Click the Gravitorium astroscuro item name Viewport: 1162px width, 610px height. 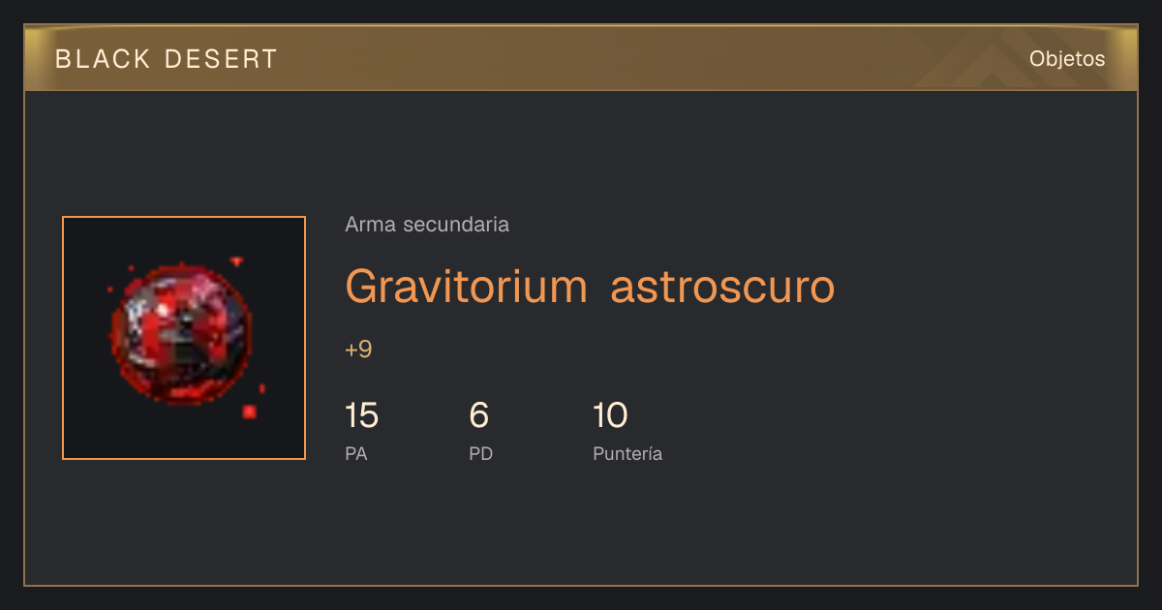pyautogui.click(x=590, y=287)
